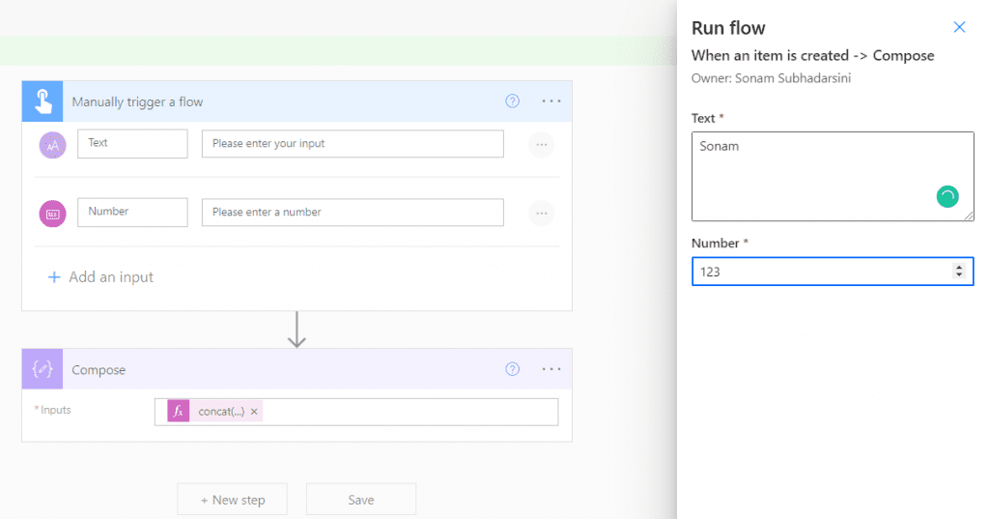Click the Text * label in Run flow
Image resolution: width=989 pixels, height=519 pixels.
[x=708, y=118]
